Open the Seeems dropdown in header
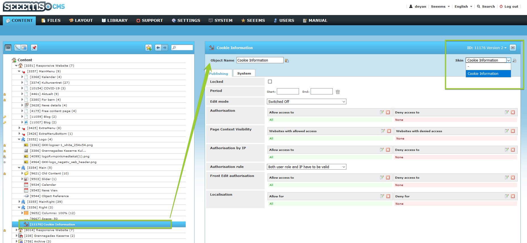This screenshot has width=527, height=243. point(440,7)
